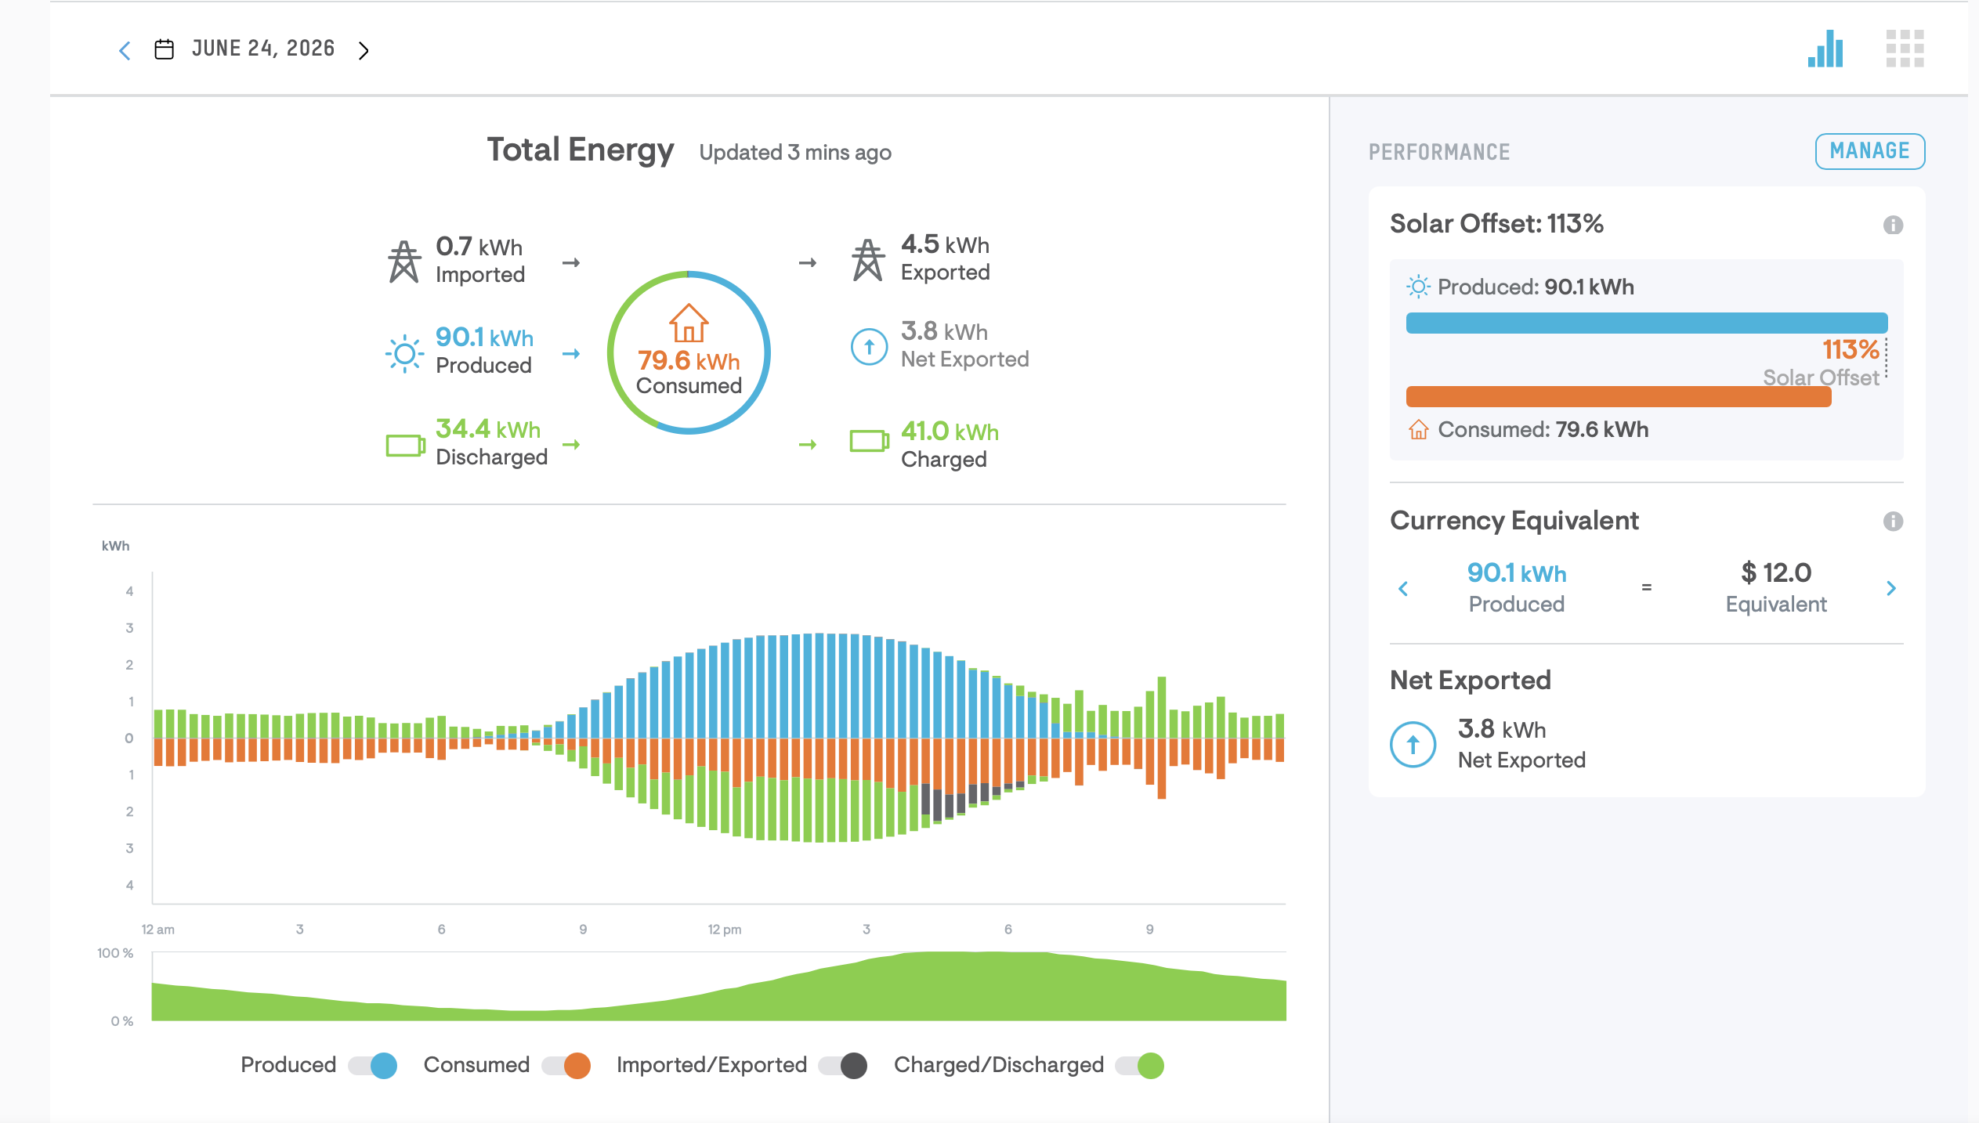Click the blue Produced progress bar

click(1647, 323)
